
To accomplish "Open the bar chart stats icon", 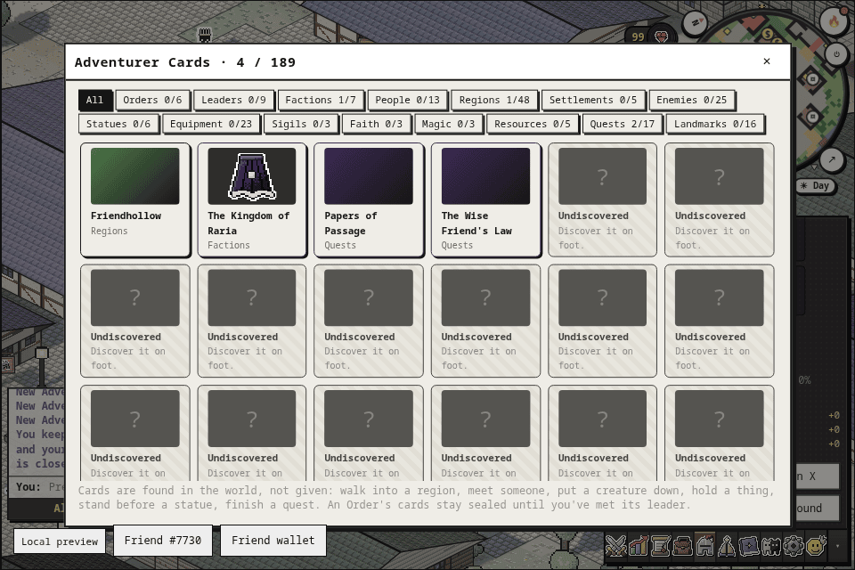I will pos(638,545).
